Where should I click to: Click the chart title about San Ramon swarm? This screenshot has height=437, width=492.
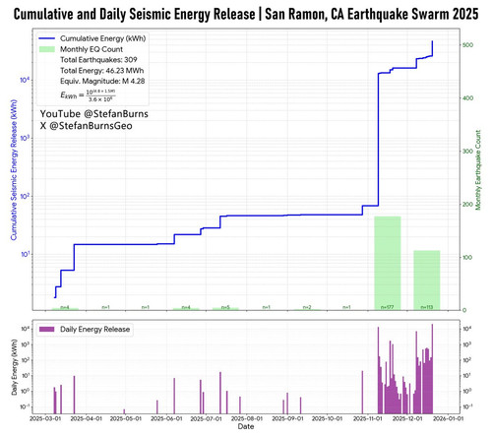pyautogui.click(x=246, y=15)
